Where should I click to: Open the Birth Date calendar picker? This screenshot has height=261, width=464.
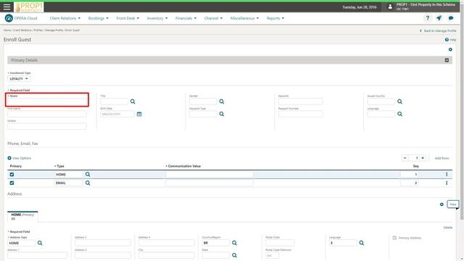click(139, 114)
